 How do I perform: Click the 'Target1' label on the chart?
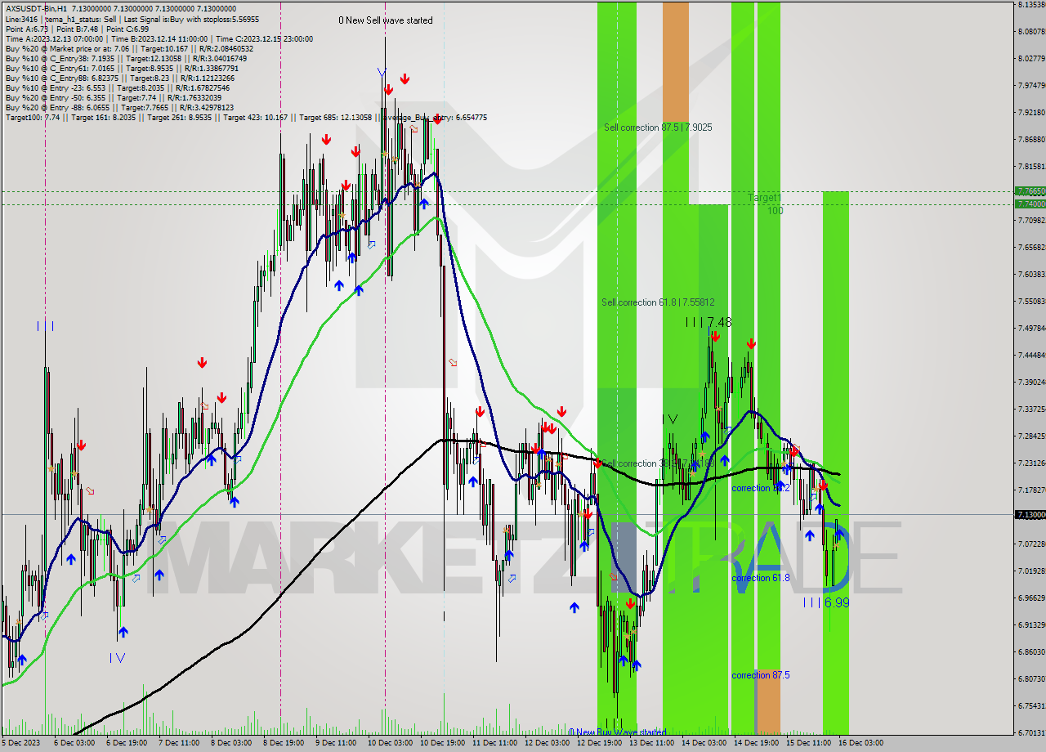click(x=764, y=199)
